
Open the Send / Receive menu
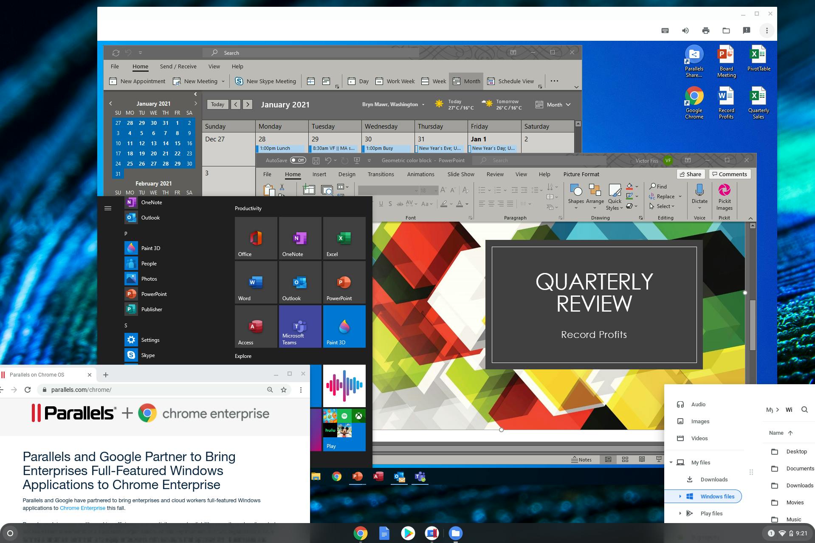[178, 66]
